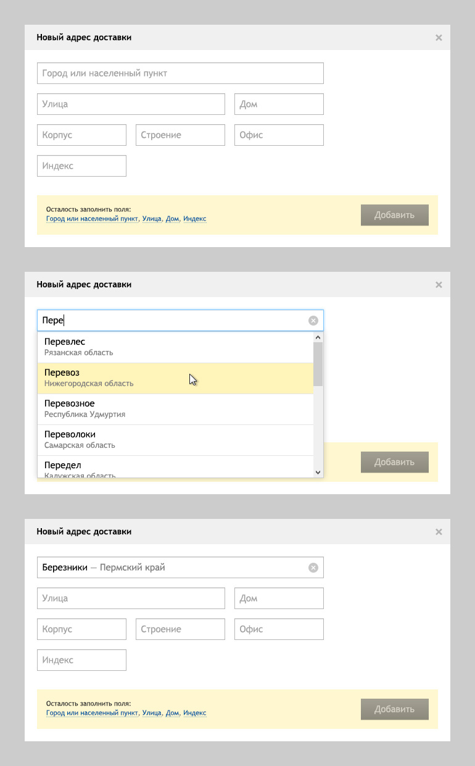Image resolution: width=475 pixels, height=766 pixels.
Task: Click into the input containing "Пере"
Action: coord(173,321)
